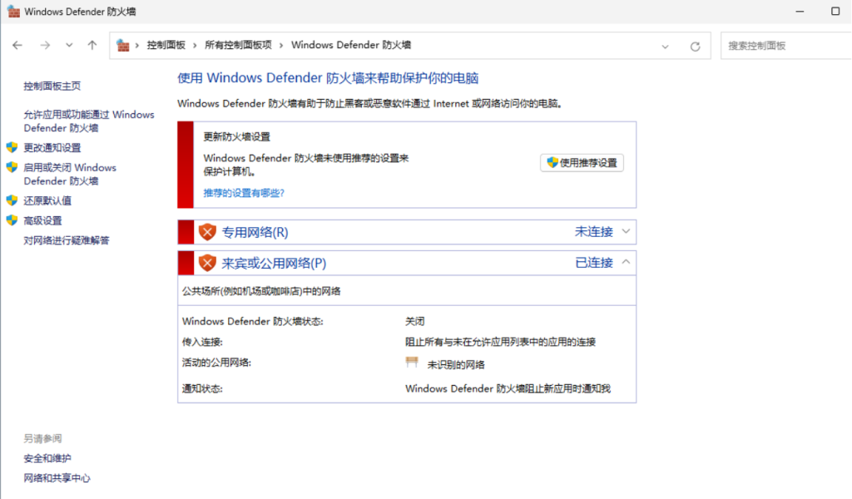Screen dimensions: 852x499
Task: Open address bar history dropdown
Action: pyautogui.click(x=665, y=47)
